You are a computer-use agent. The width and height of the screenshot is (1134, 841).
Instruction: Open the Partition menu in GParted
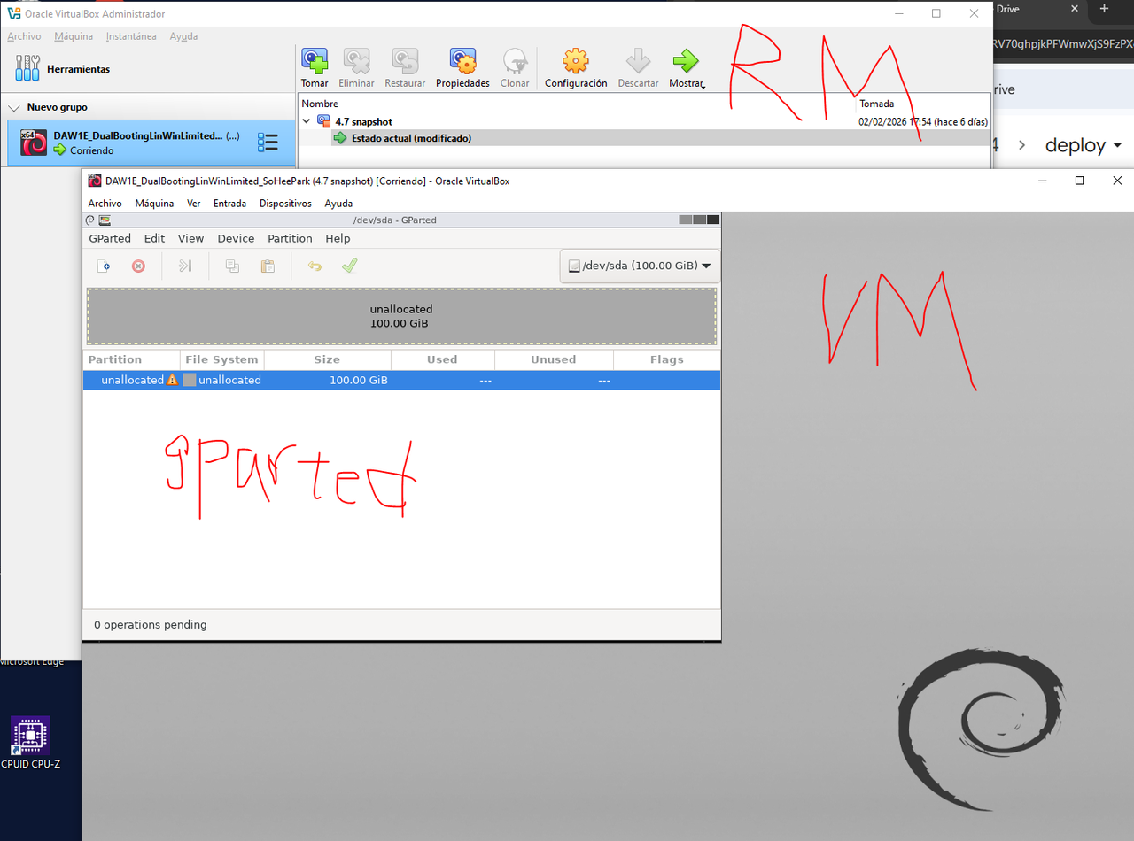[x=290, y=238]
